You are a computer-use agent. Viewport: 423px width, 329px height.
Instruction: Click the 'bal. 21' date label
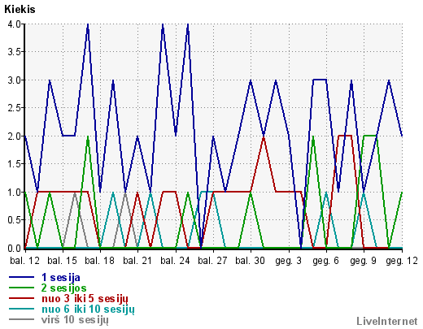click(x=137, y=261)
